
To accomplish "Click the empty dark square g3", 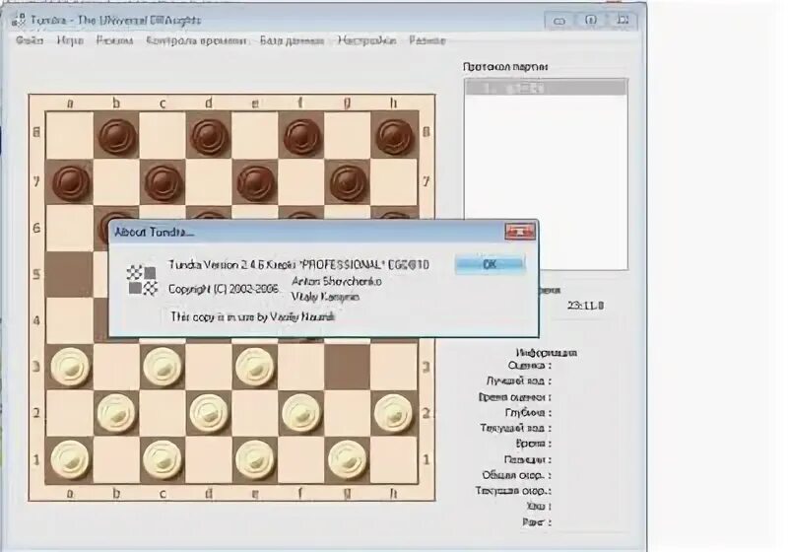I will 348,367.
